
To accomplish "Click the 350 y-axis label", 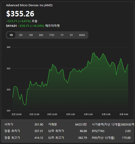I will 8,90.
